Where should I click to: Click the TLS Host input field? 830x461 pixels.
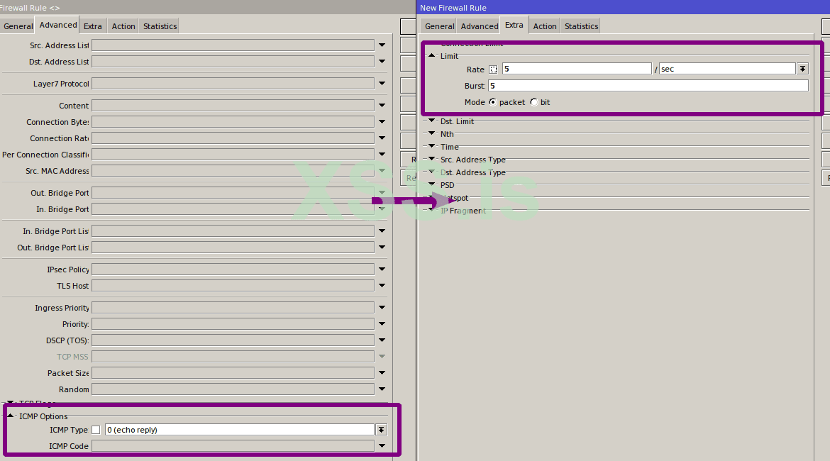click(x=233, y=286)
